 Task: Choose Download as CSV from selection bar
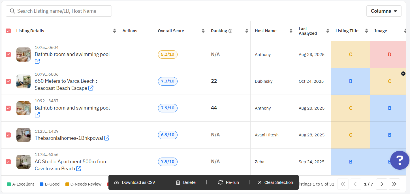pyautogui.click(x=135, y=182)
